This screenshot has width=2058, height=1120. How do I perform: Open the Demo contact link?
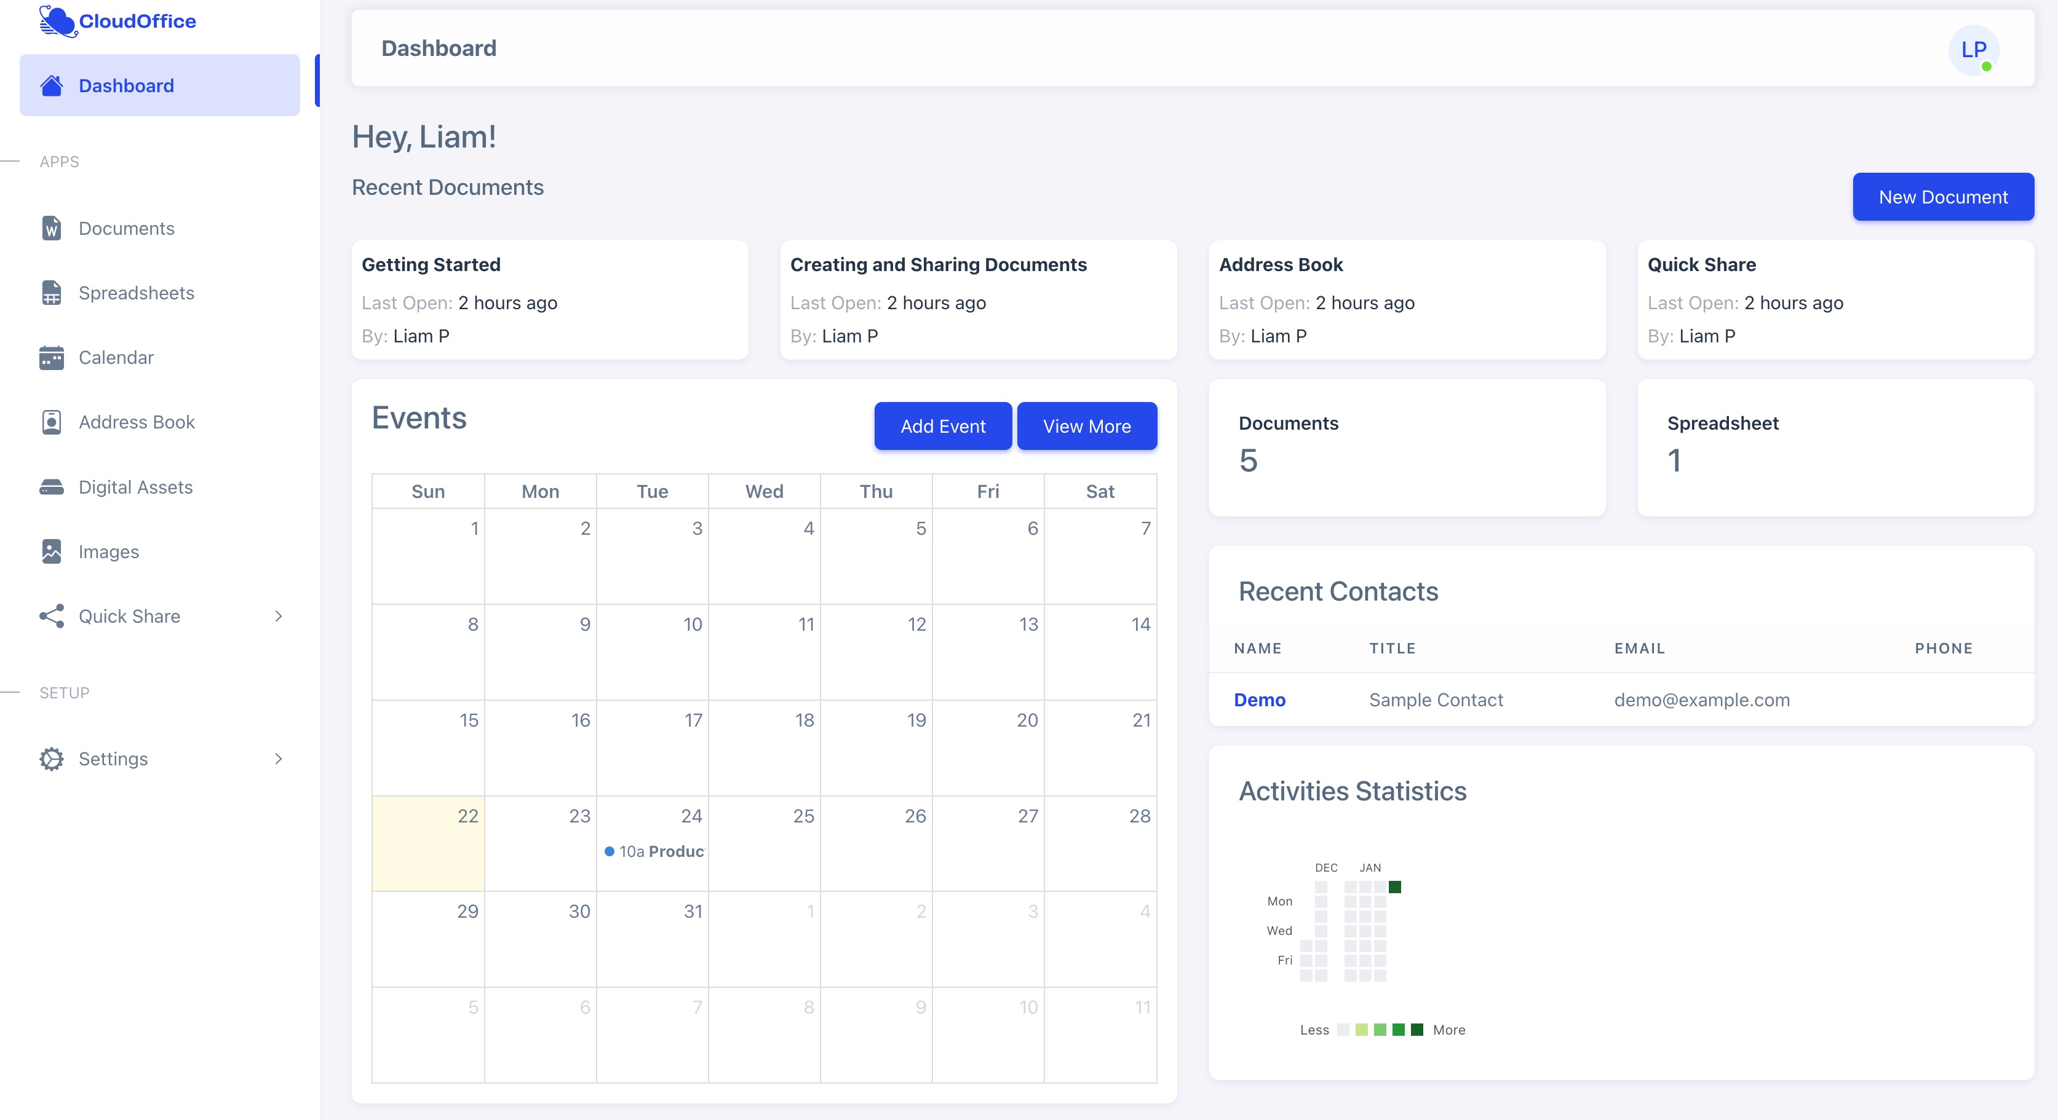click(x=1259, y=700)
